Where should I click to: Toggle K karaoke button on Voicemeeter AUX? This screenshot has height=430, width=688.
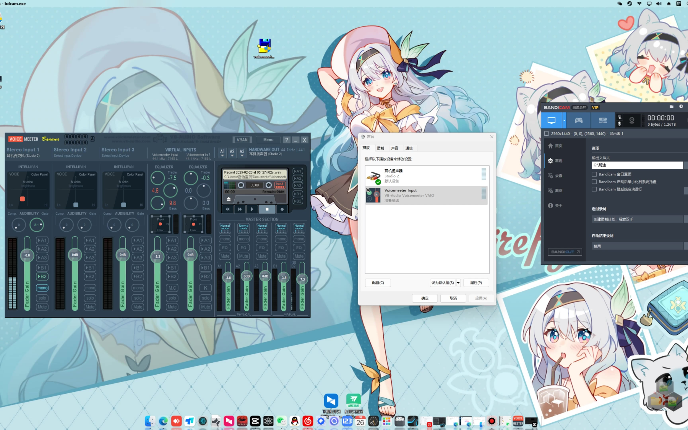point(206,288)
